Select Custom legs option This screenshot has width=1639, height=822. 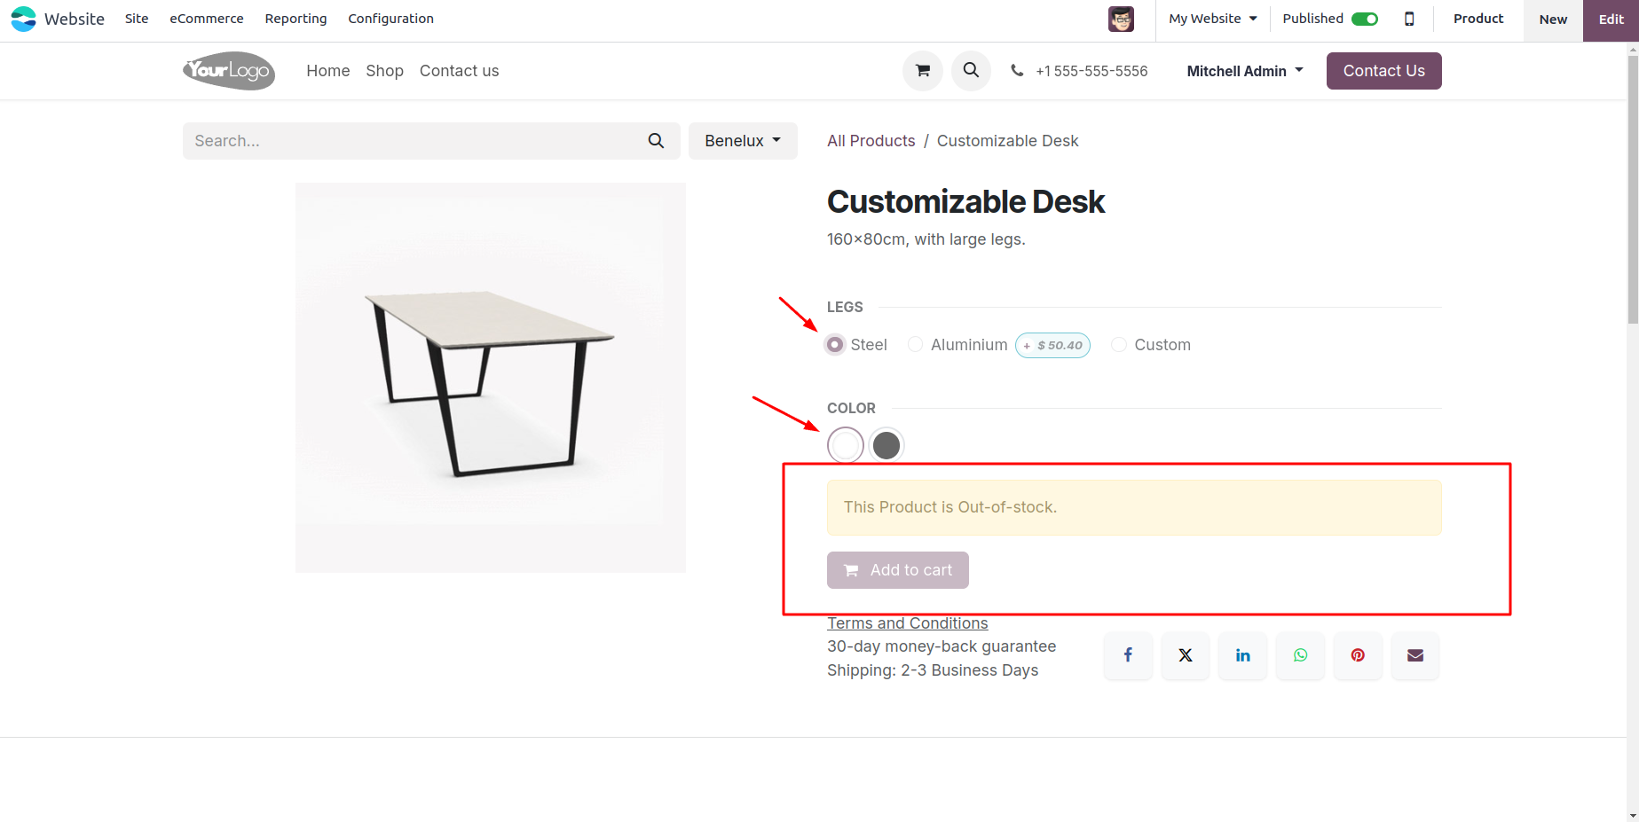pos(1119,345)
